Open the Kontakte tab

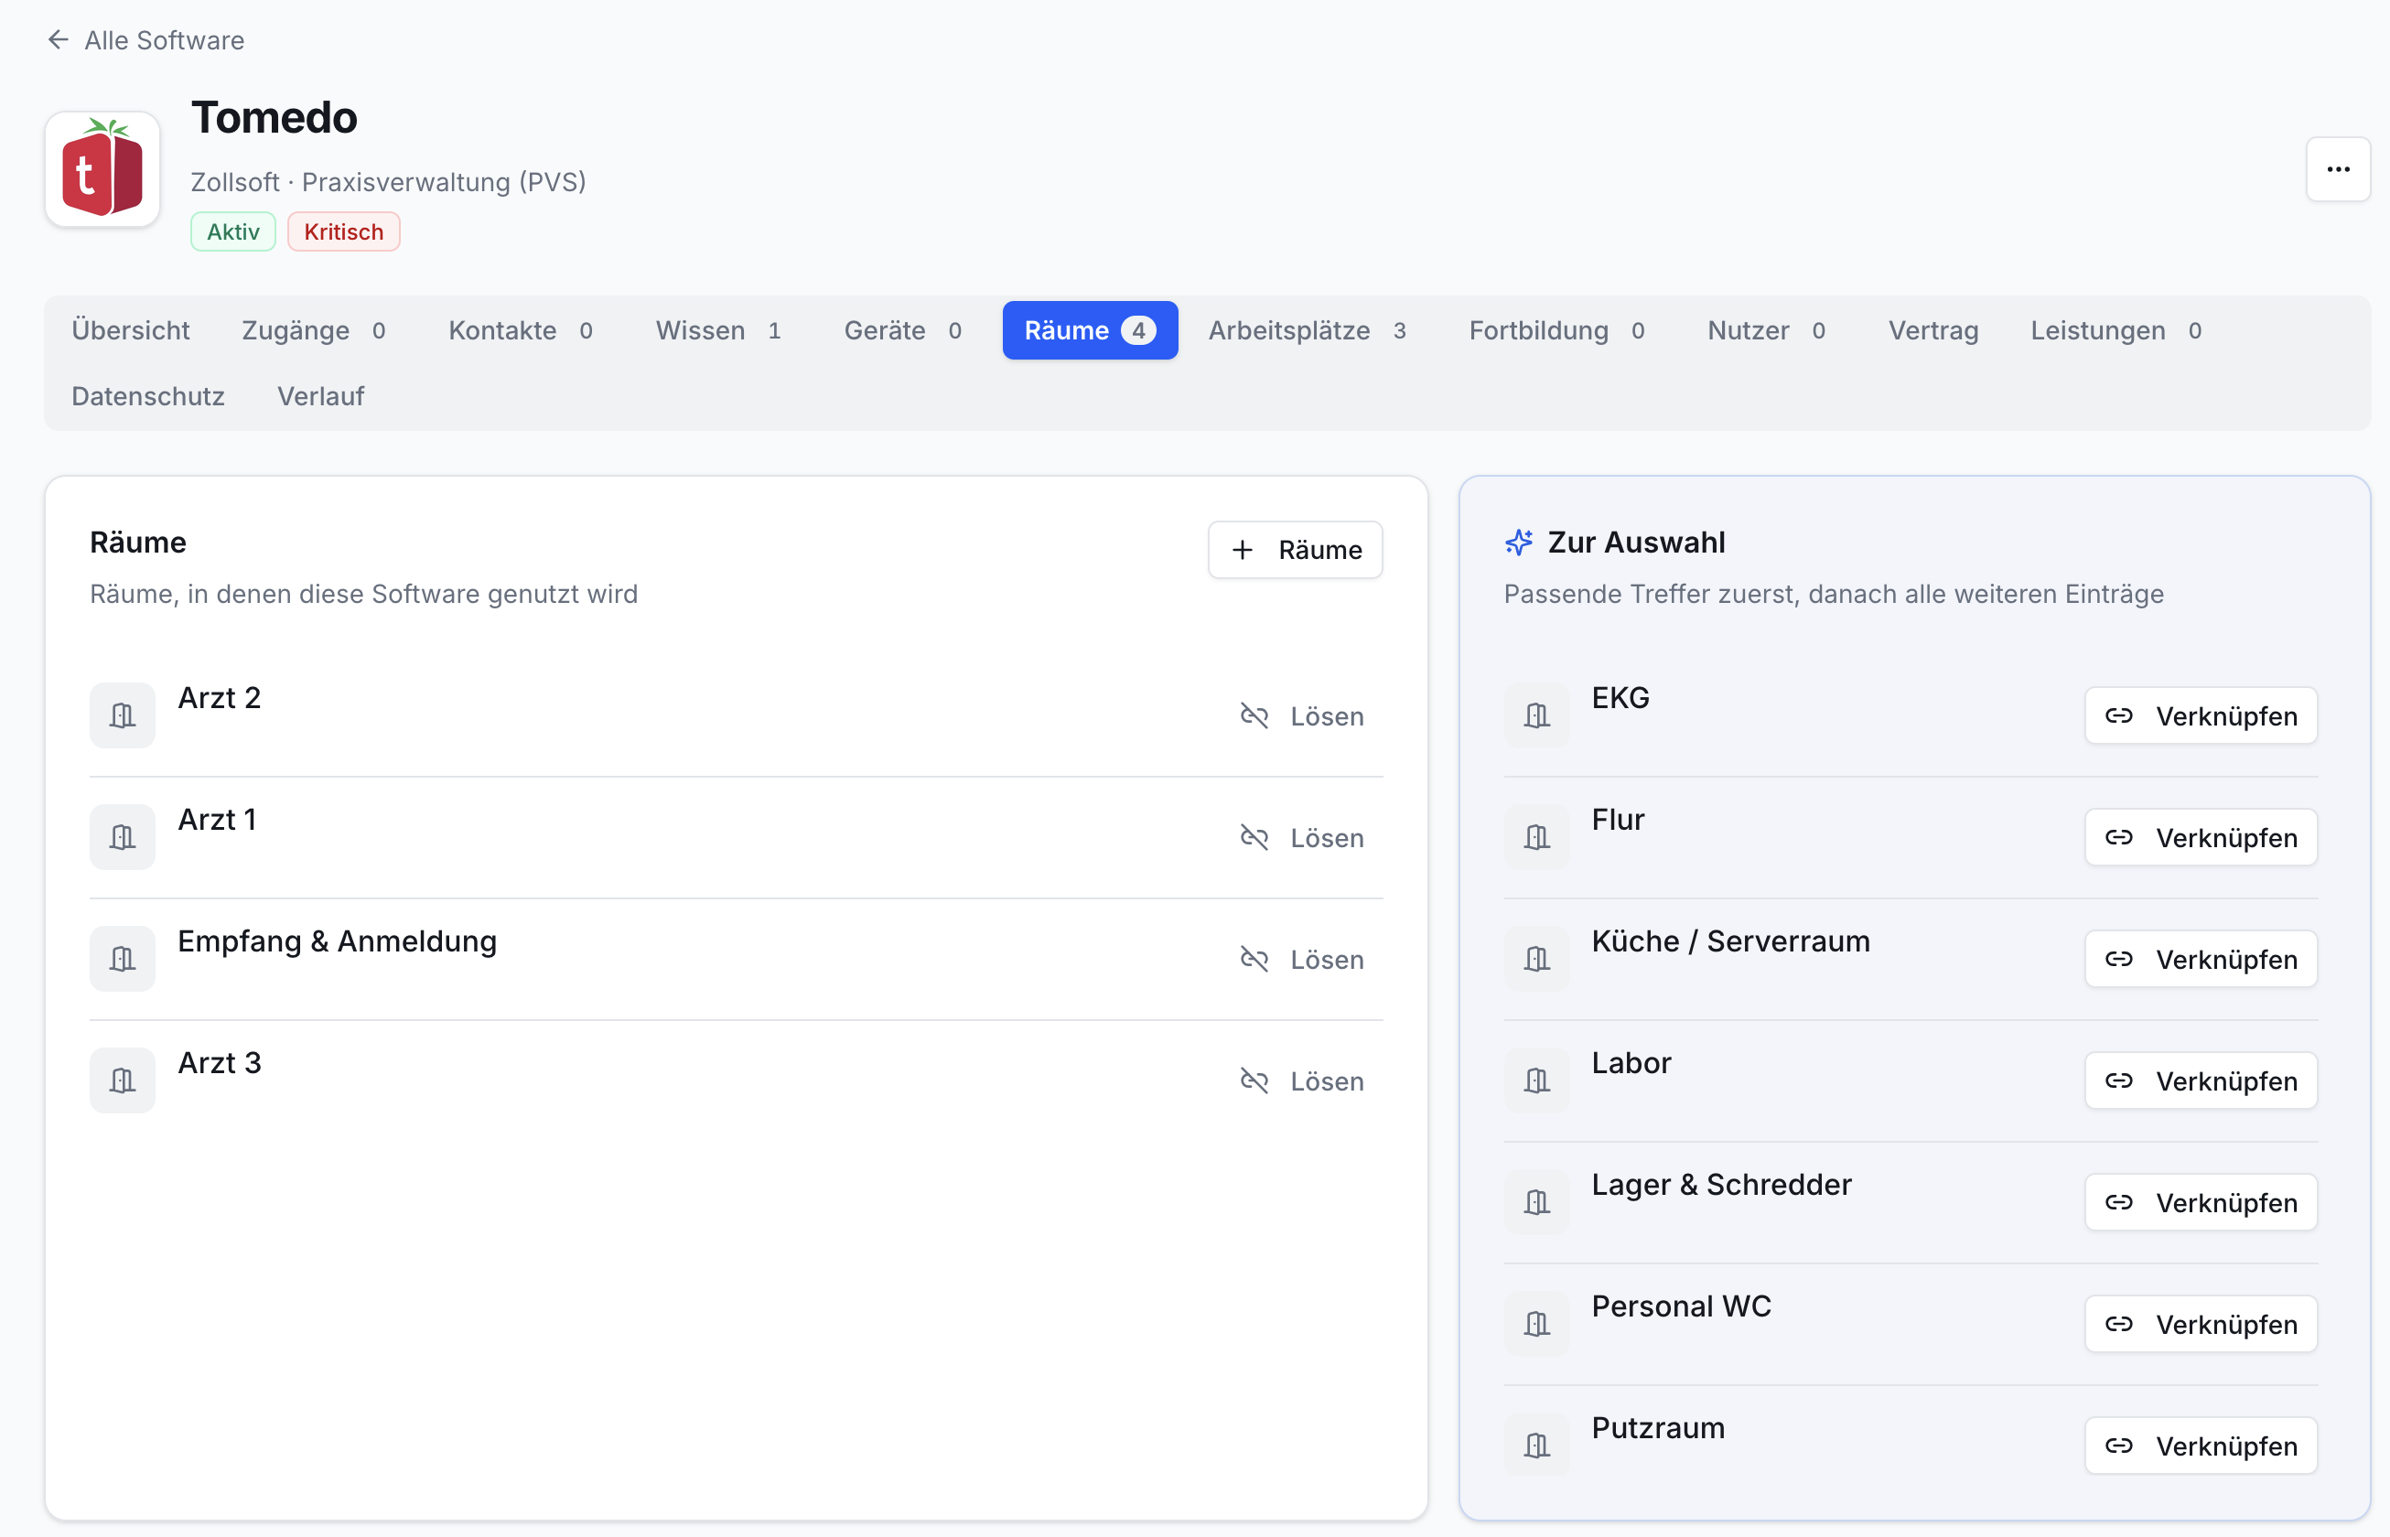521,330
